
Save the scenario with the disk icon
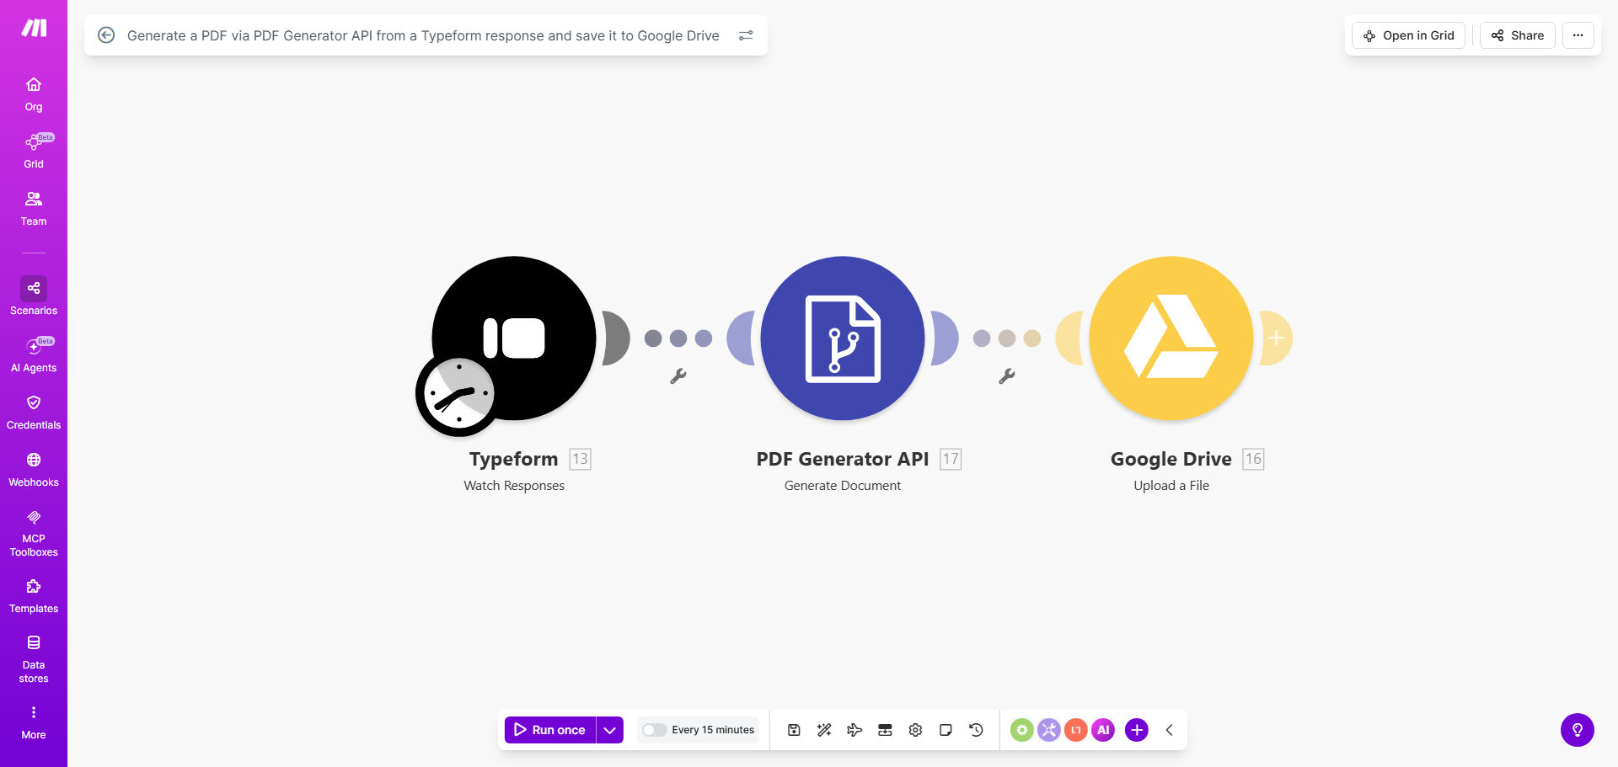[x=794, y=730]
